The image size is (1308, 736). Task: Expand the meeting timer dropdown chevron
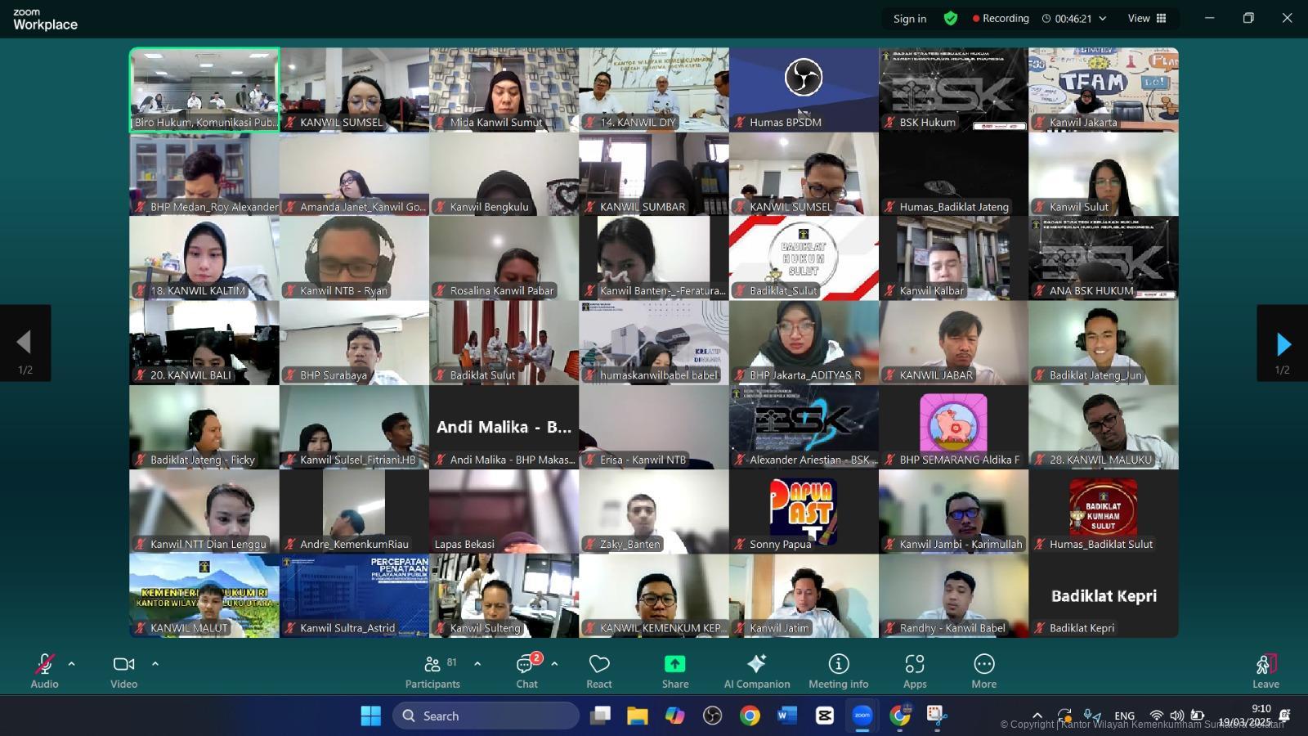[1102, 18]
